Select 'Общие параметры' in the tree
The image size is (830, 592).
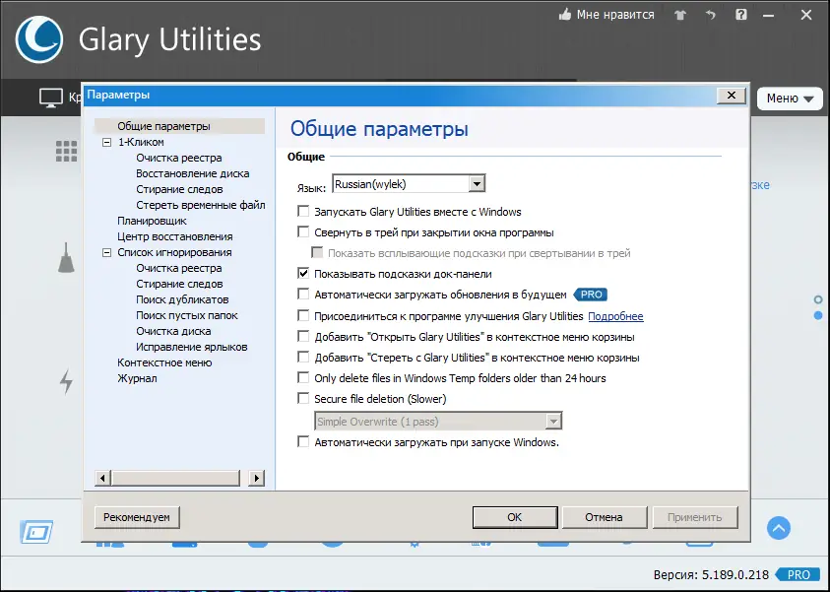tap(164, 126)
